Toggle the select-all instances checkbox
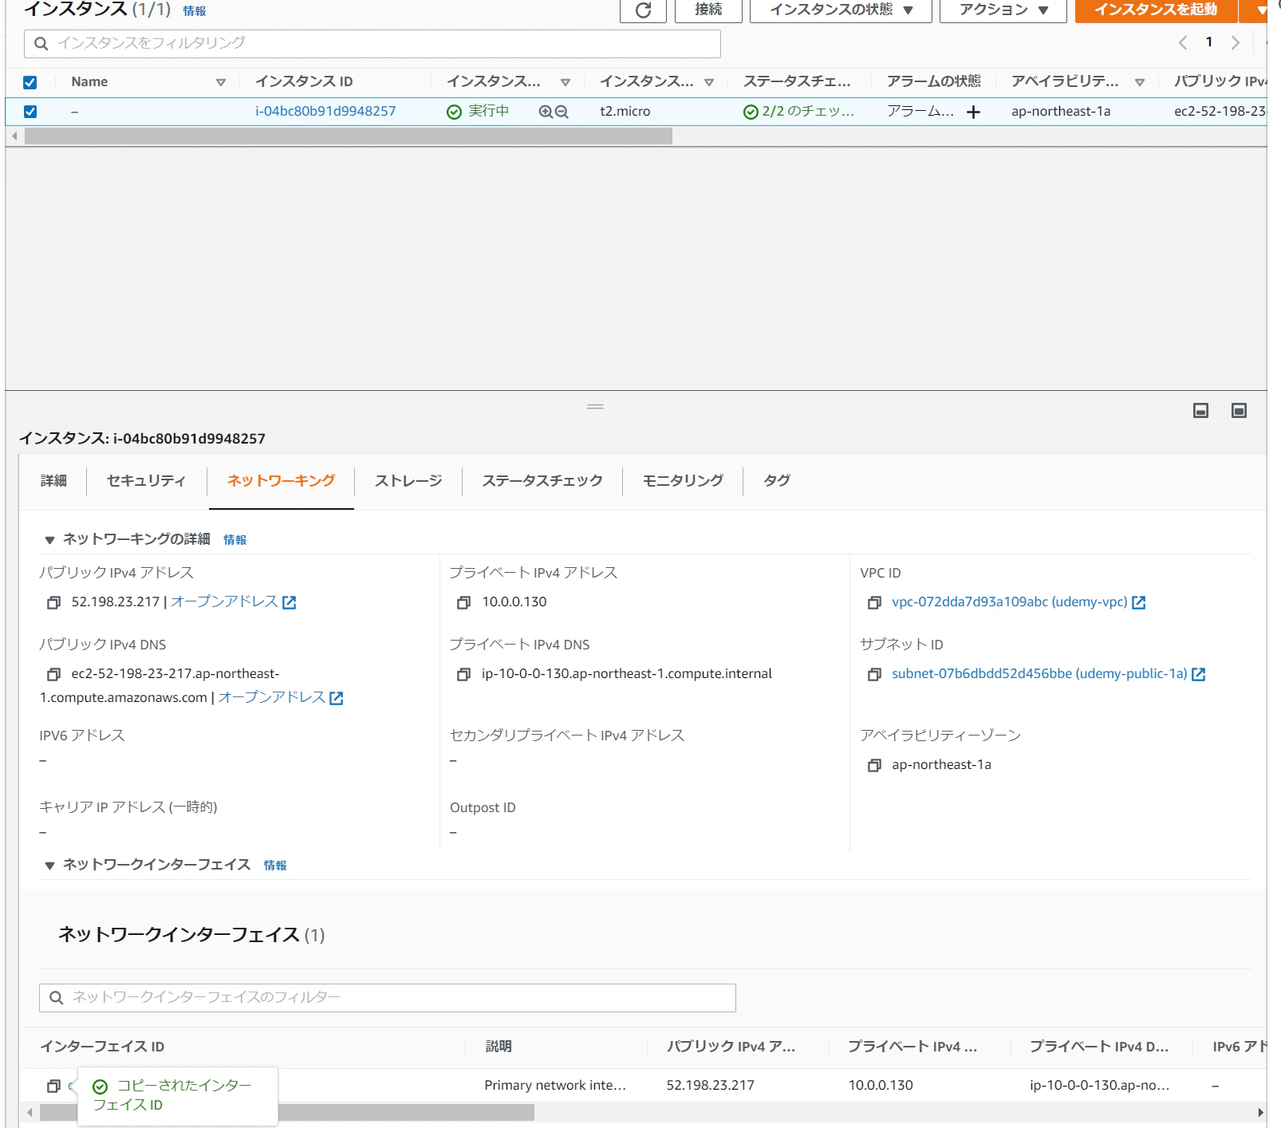This screenshot has height=1128, width=1281. click(x=30, y=82)
